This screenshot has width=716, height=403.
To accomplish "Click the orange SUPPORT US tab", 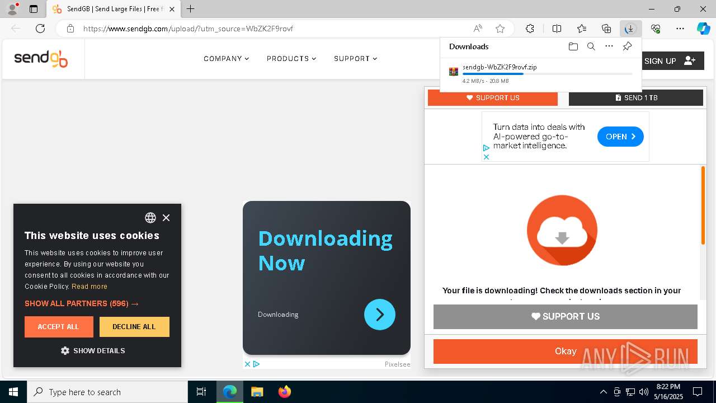I will point(493,97).
